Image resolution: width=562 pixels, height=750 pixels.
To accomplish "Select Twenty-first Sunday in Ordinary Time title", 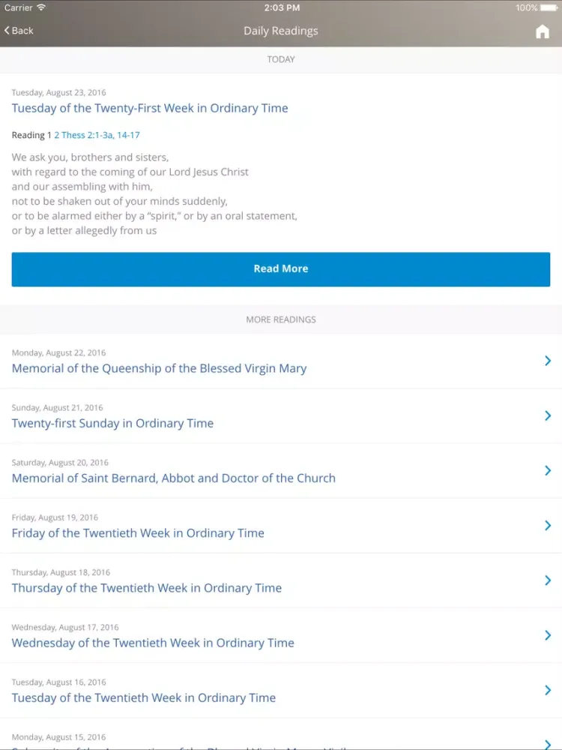I will 112,423.
